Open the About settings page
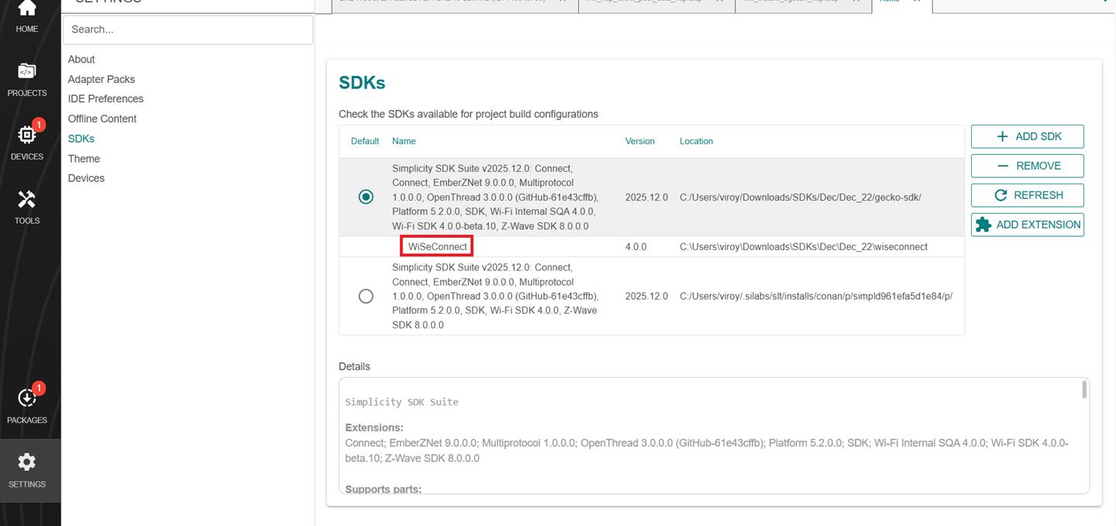Image resolution: width=1116 pixels, height=526 pixels. [x=81, y=60]
